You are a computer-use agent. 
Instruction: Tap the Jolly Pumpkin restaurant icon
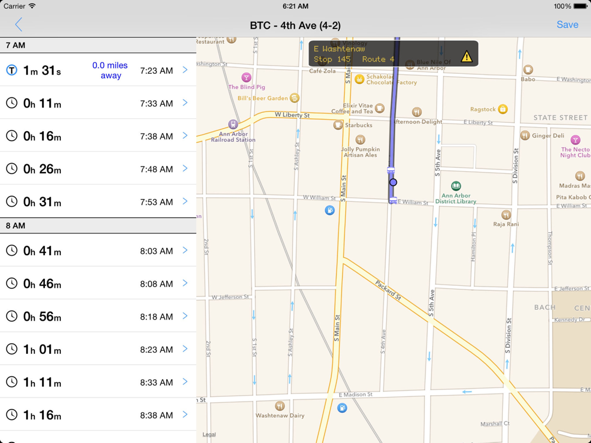tap(361, 140)
